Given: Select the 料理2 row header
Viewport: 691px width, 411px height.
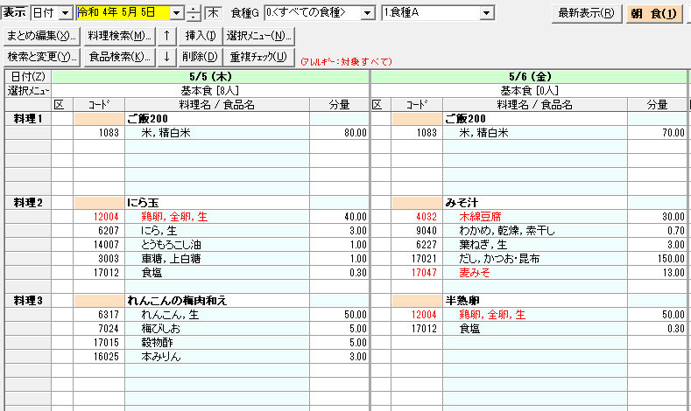Looking at the screenshot, I should 28,203.
